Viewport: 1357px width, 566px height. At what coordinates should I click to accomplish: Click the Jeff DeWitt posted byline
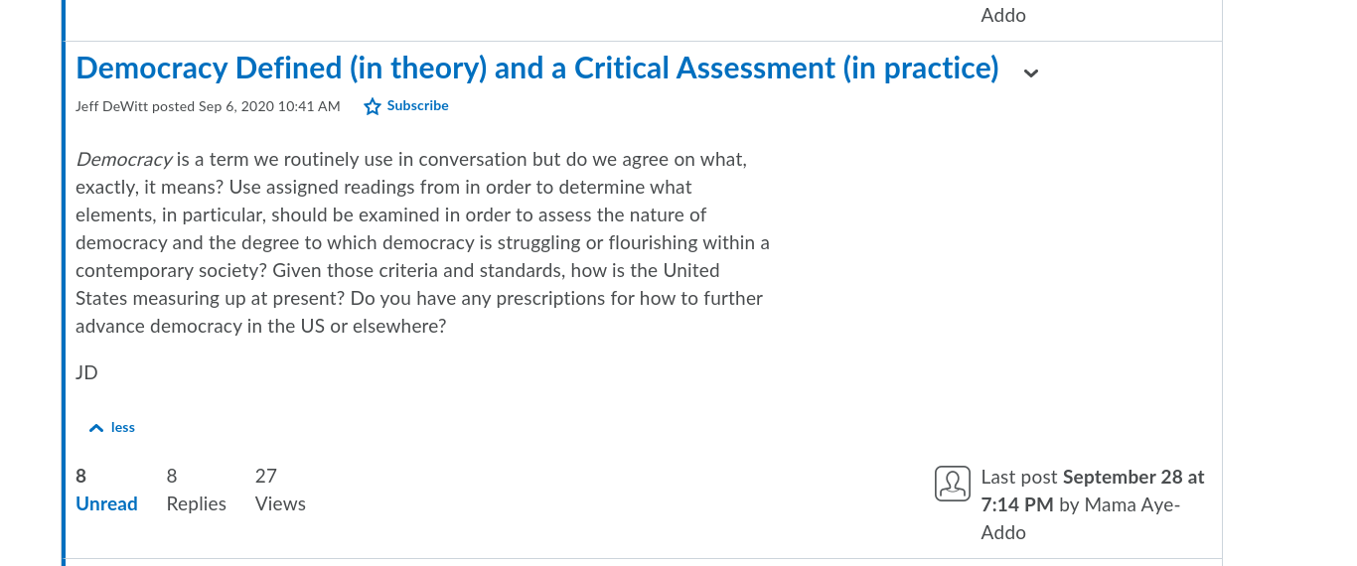pos(135,106)
